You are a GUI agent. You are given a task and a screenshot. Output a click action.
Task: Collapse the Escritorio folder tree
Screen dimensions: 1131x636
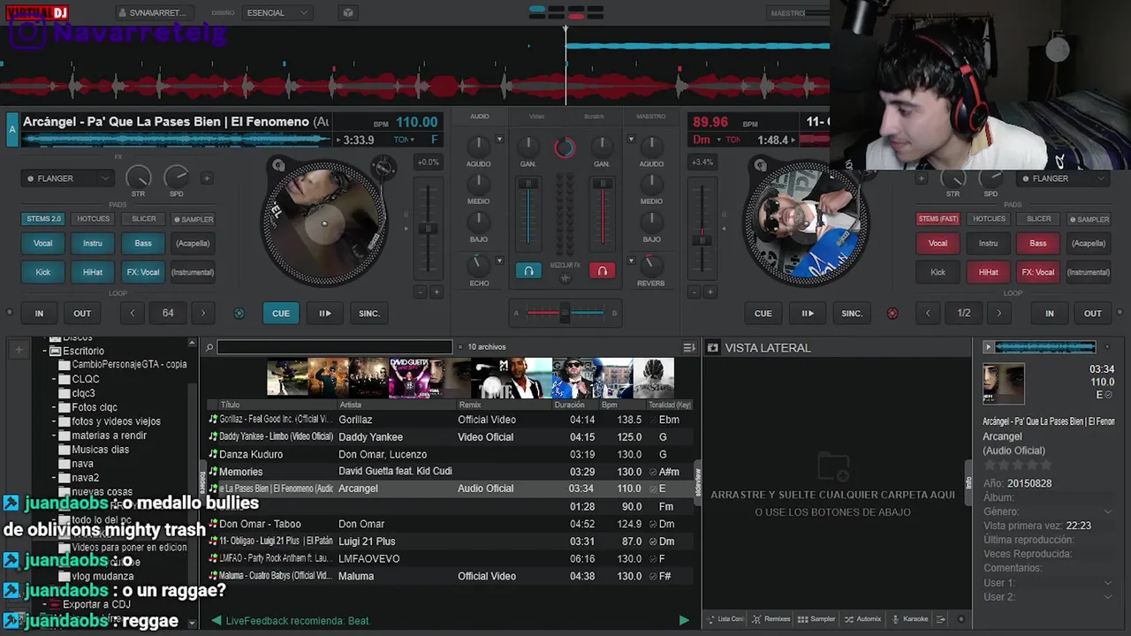[44, 351]
